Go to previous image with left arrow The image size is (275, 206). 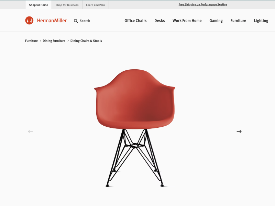coord(30,131)
